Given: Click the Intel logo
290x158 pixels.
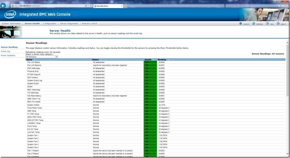Looking at the screenshot, I should (10, 14).
